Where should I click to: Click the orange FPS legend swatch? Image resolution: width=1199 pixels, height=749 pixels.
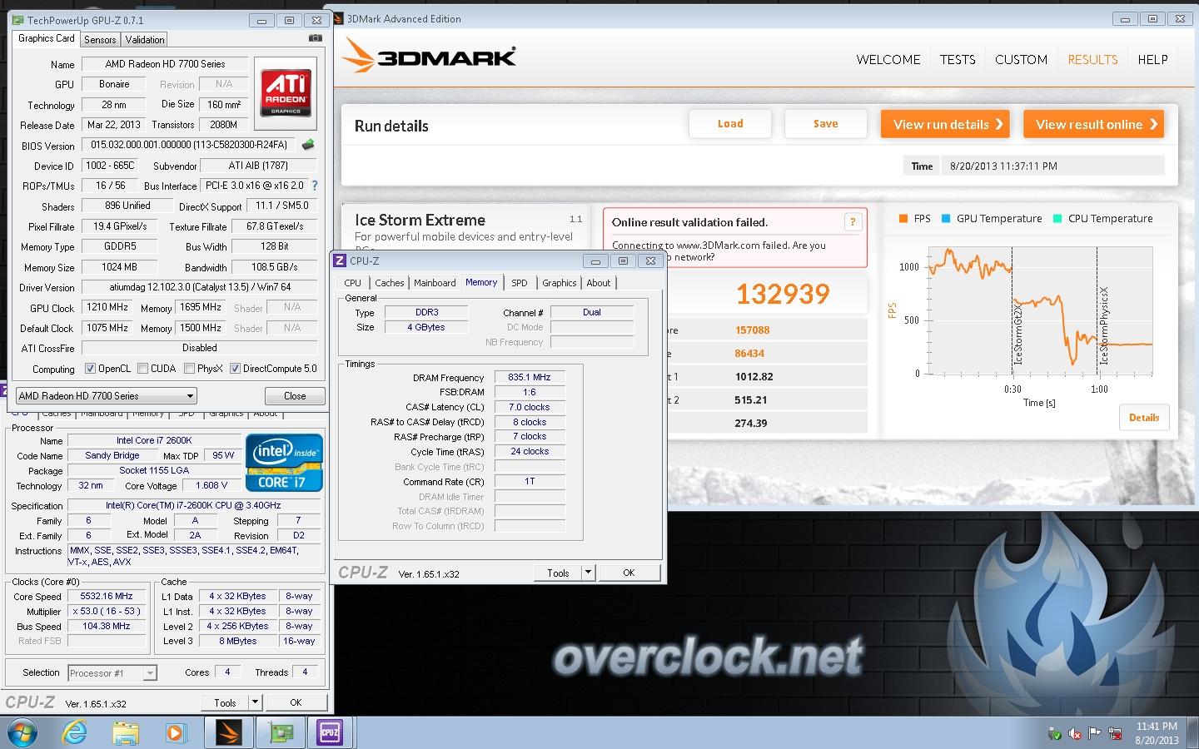pos(903,219)
